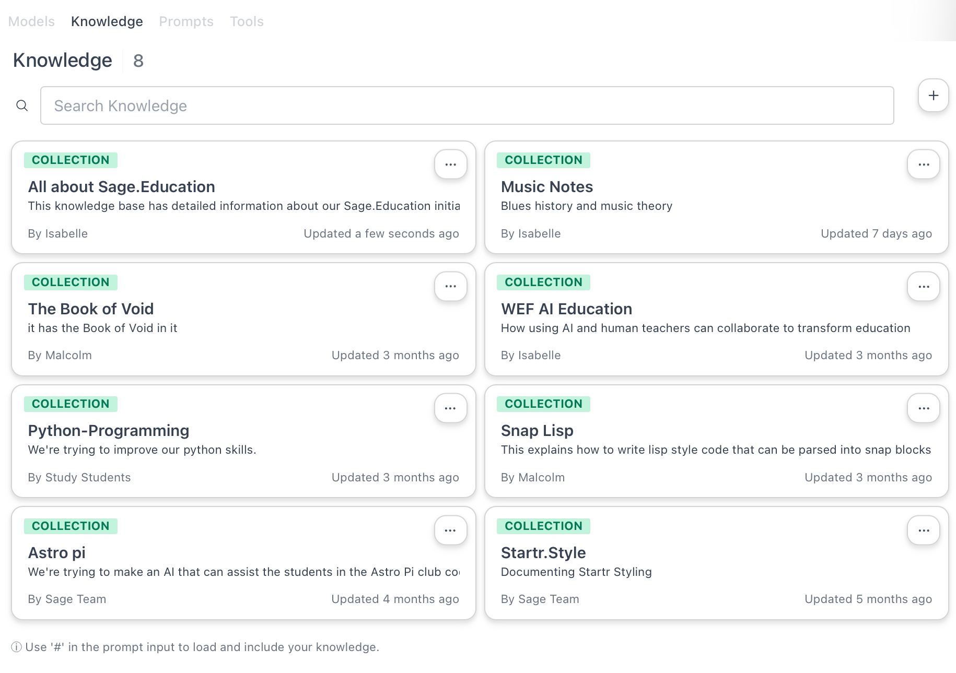Click the plus icon to add knowledge
The width and height of the screenshot is (956, 673).
[x=933, y=96]
